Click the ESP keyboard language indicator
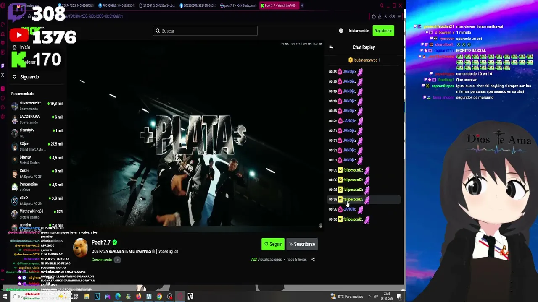 pos(376,297)
